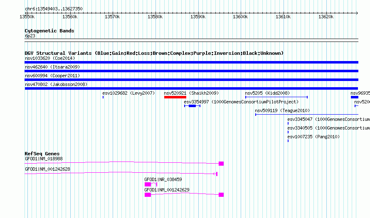This screenshot has width=370, height=218.
Task: Click the esv3354997 (1000GenomesConsortiumPilotProject) label
Action: click(x=241, y=102)
